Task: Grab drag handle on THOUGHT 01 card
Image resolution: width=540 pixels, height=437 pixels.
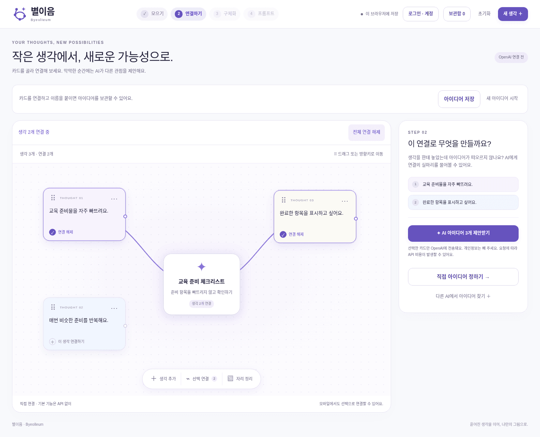Action: (x=53, y=198)
